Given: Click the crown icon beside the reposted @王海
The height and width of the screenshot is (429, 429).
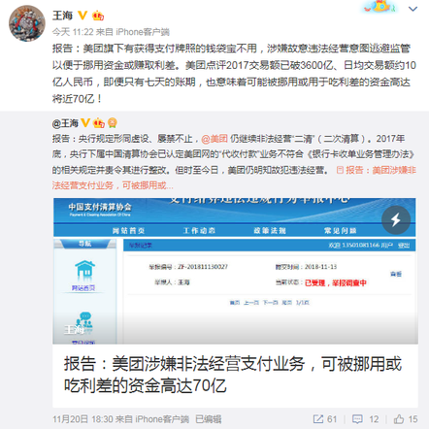Looking at the screenshot, I should (99, 123).
